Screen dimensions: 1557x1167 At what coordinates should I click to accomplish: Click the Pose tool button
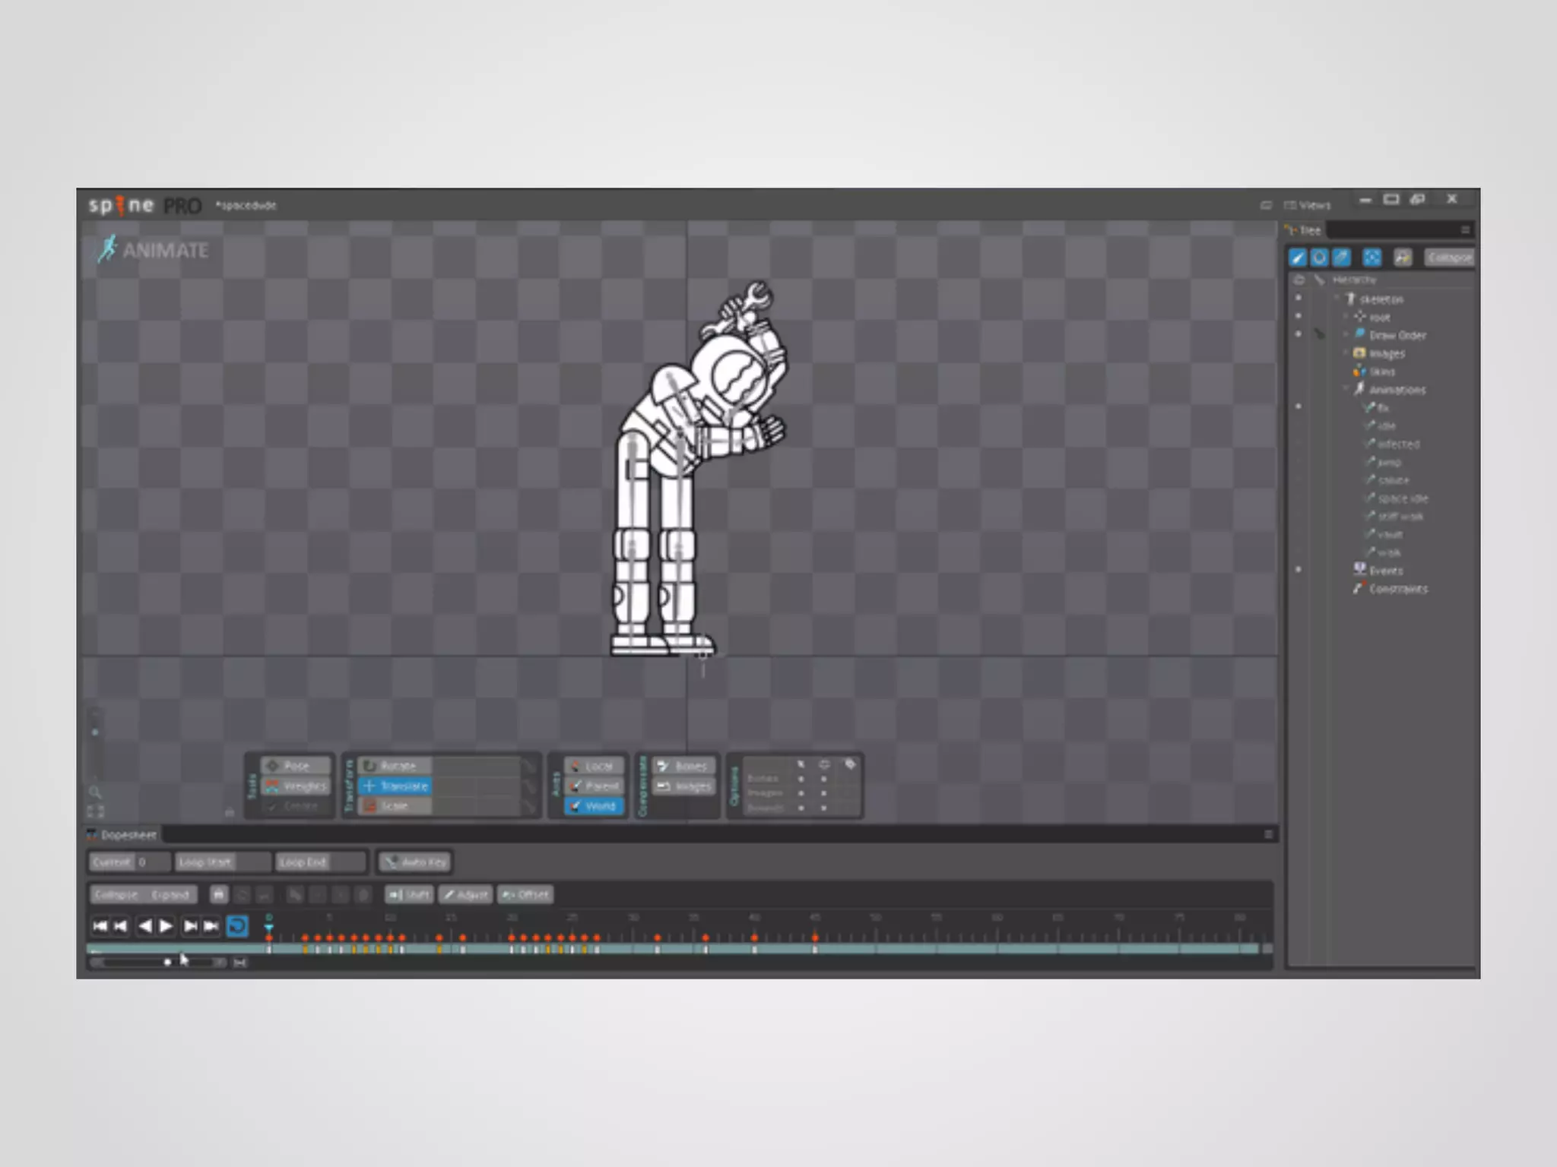click(296, 766)
